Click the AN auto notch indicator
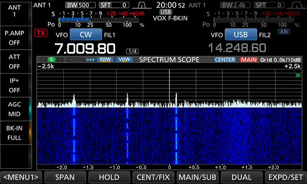Screen dimensions: 307x184 284,32
